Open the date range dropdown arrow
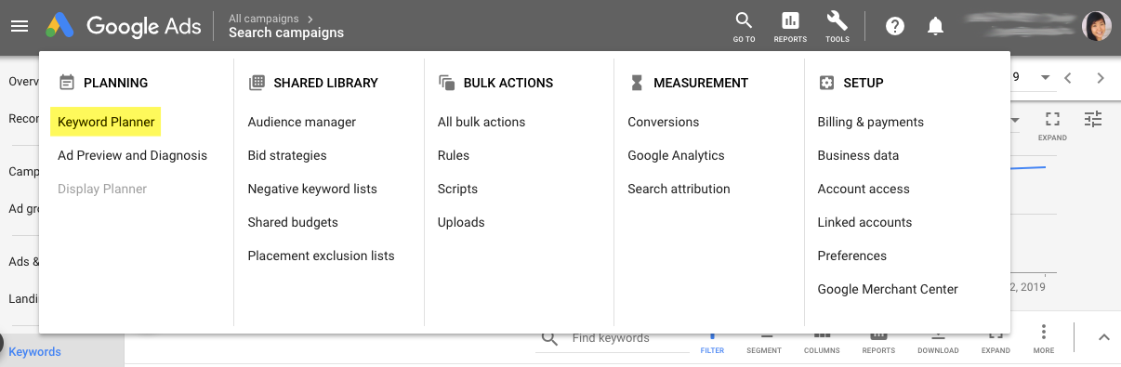 click(1046, 78)
